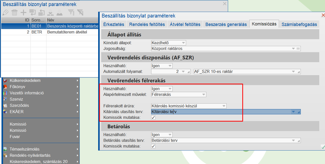Click the BETR cell in the table
Viewport: 325px width, 164px height.
click(x=38, y=32)
